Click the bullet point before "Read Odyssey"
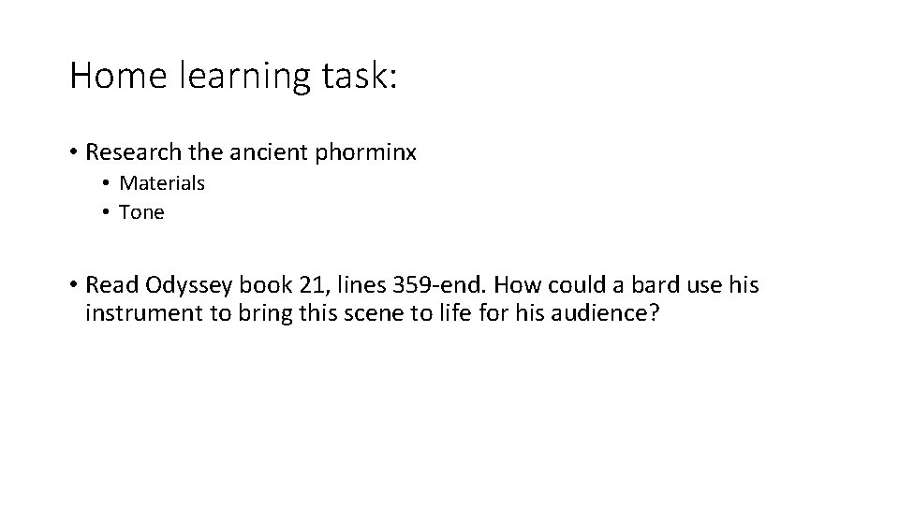 tap(73, 284)
